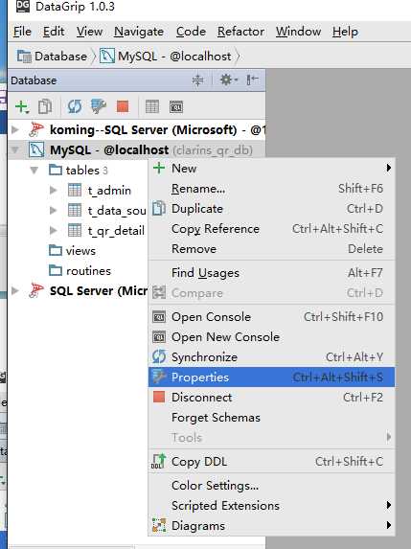
Task: Expand the koming SQL Server node
Action: 15,129
